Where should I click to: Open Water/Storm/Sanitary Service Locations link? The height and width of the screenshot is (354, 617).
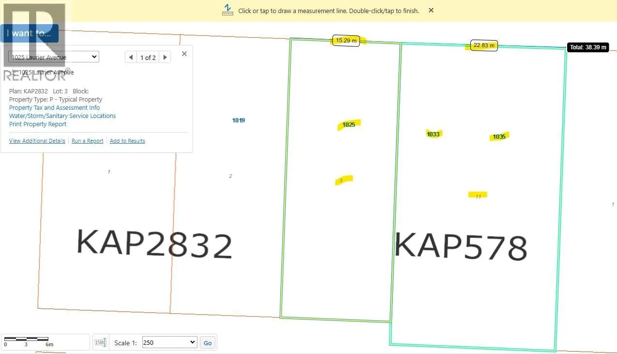tap(62, 116)
